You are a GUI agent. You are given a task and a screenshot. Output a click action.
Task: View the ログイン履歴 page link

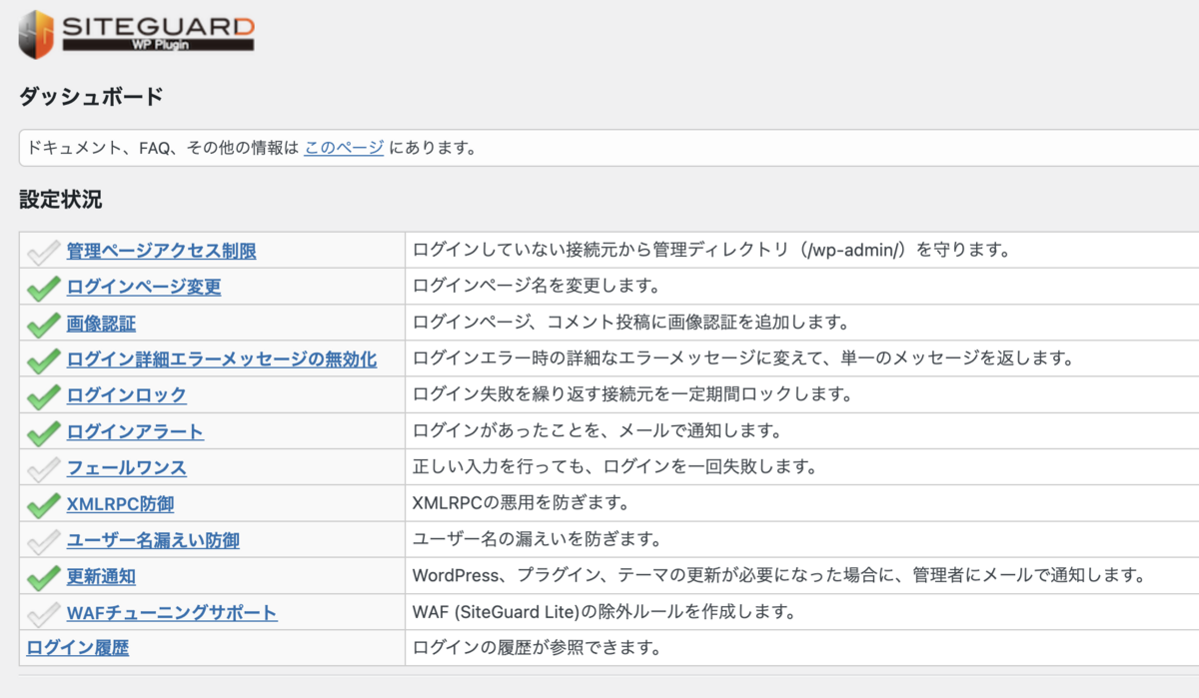78,648
